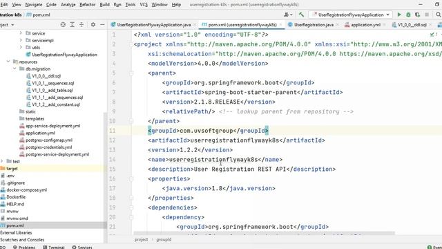Image resolution: width=442 pixels, height=249 pixels.
Task: Expand the test folder
Action: tap(2, 161)
